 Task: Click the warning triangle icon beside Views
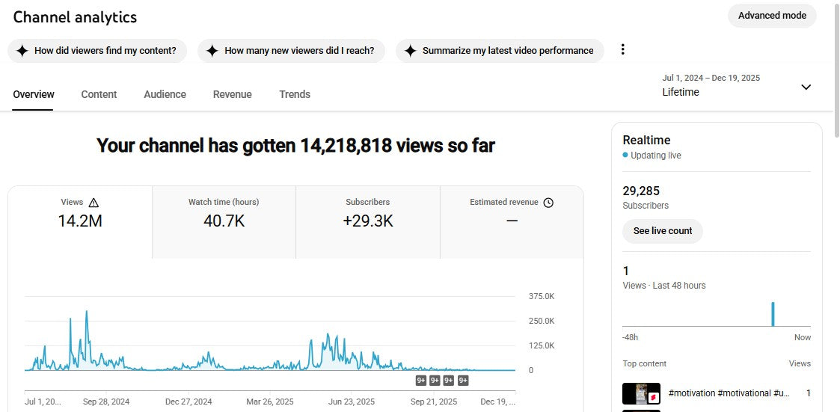93,203
